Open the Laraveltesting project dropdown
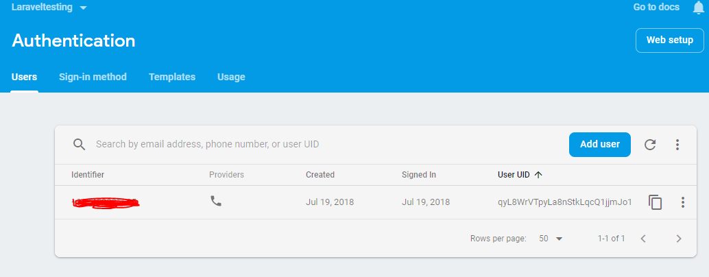Screen dimensions: 709x277 pos(49,8)
